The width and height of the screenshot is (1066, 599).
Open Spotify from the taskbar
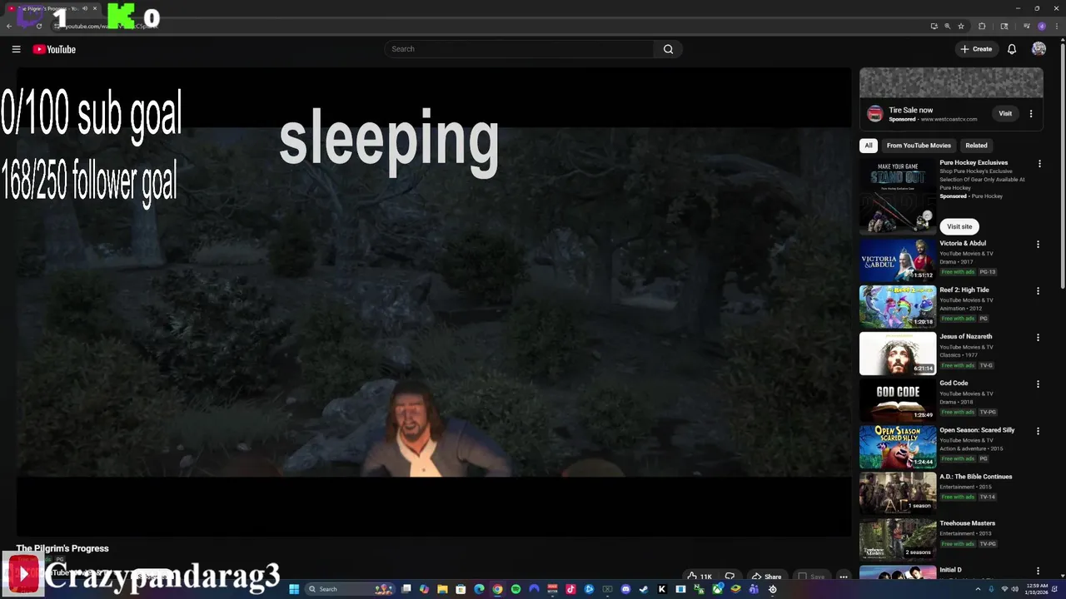coord(516,589)
